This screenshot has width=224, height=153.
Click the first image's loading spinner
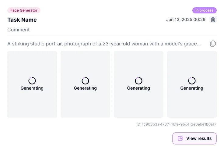[x=32, y=80]
